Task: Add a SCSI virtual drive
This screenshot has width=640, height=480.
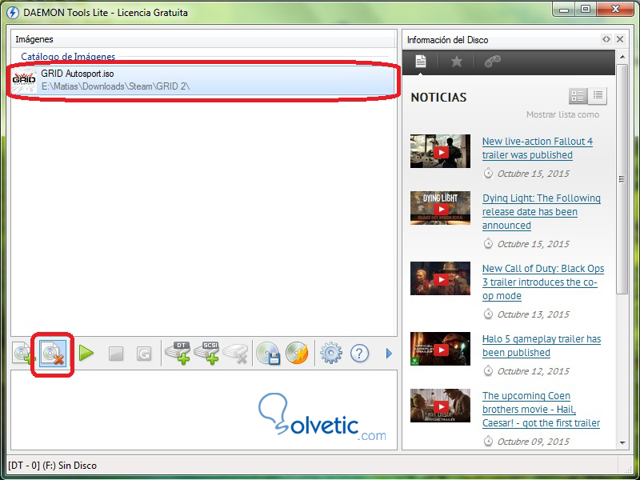Action: [207, 353]
